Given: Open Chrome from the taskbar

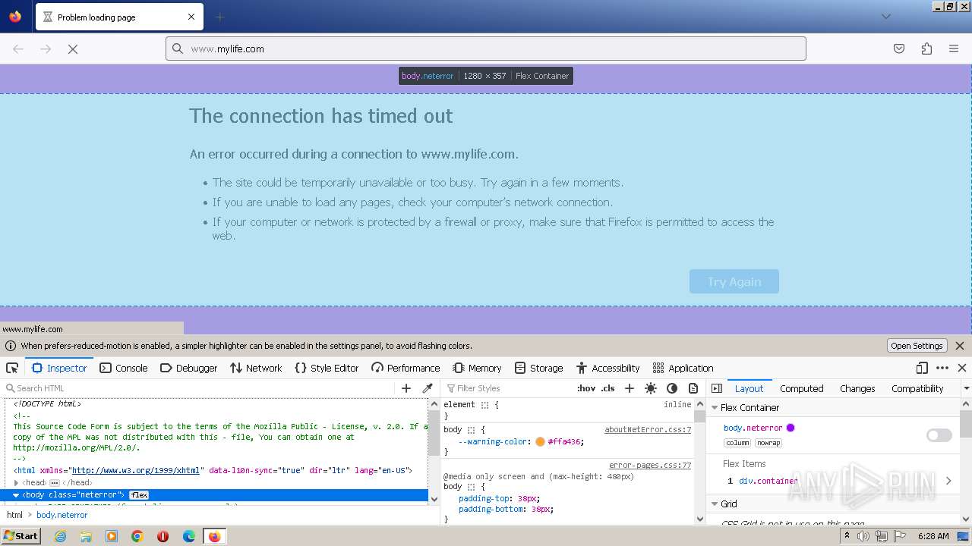Looking at the screenshot, I should [137, 536].
